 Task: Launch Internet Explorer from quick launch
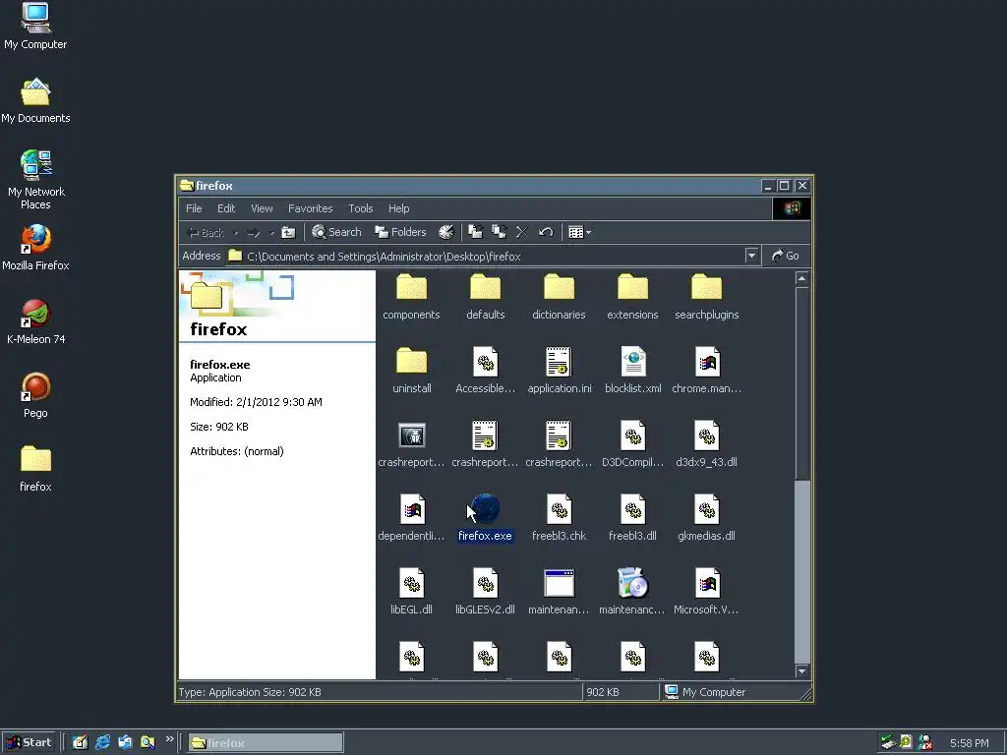[102, 743]
